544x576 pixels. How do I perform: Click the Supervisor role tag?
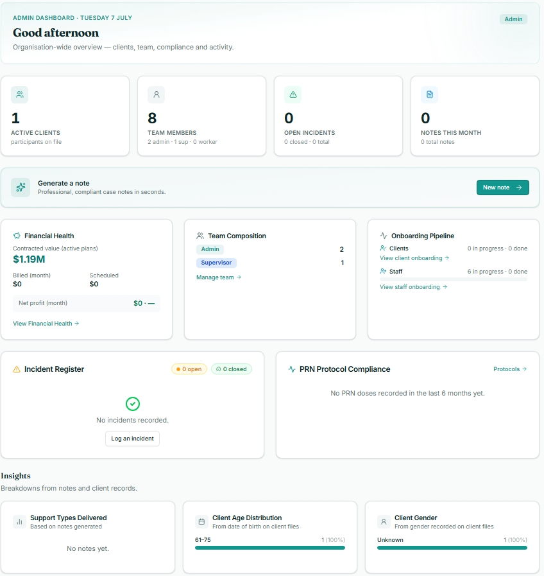(x=216, y=263)
